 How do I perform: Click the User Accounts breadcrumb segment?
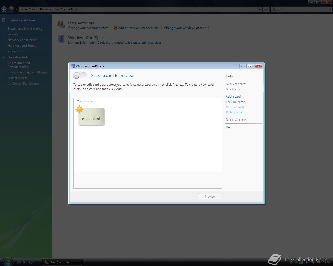click(x=63, y=9)
